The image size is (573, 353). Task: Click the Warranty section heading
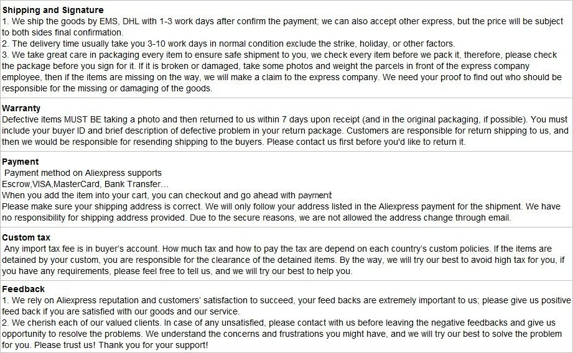[x=21, y=108]
